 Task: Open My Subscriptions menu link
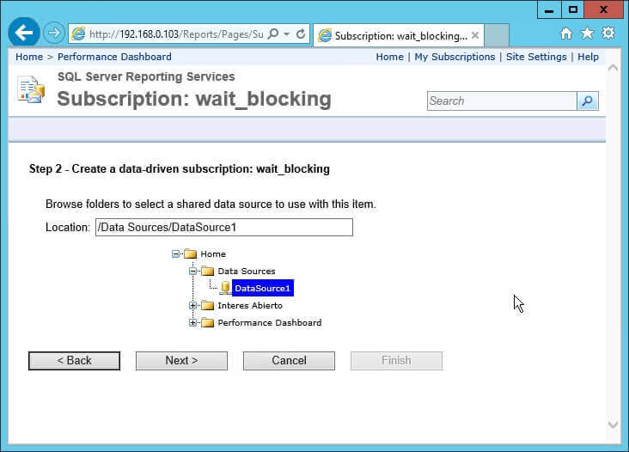[x=455, y=57]
